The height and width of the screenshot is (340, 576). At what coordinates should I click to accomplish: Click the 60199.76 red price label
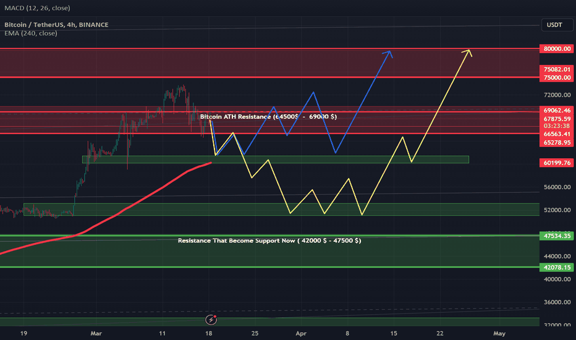pyautogui.click(x=558, y=163)
